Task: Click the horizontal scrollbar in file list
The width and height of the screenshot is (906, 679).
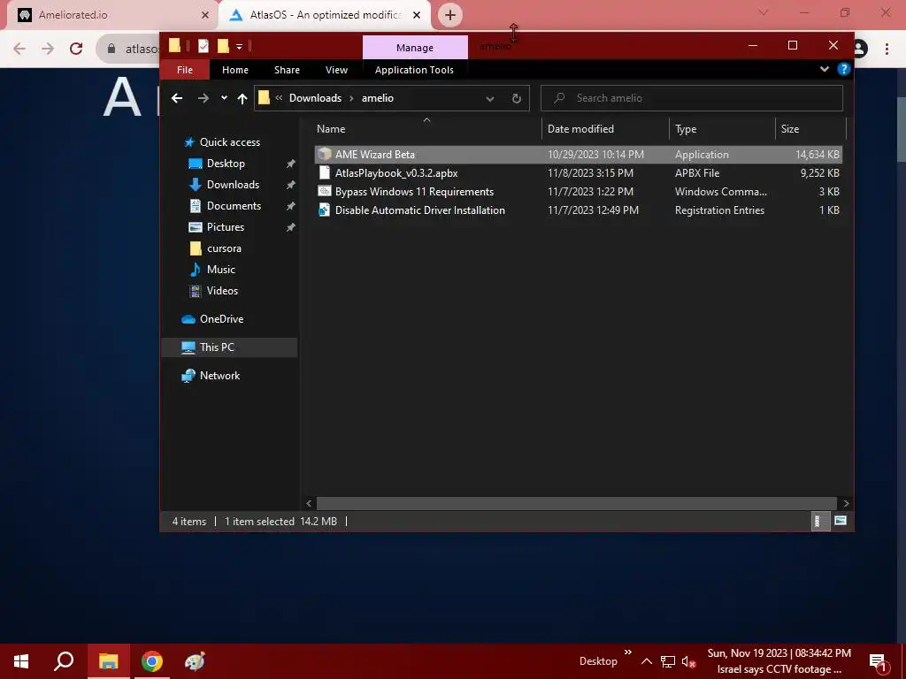Action: click(x=577, y=503)
